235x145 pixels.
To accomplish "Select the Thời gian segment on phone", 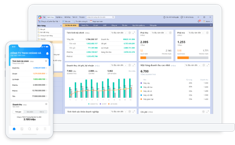I will pyautogui.click(x=18, y=111).
